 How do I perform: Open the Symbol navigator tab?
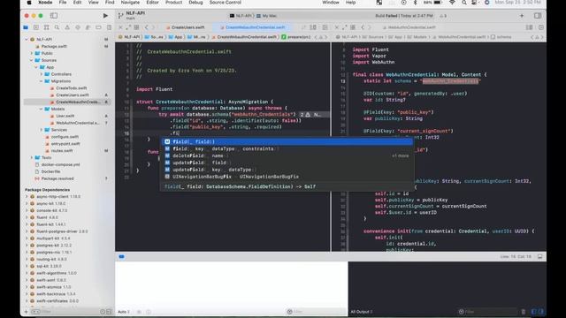[47, 27]
